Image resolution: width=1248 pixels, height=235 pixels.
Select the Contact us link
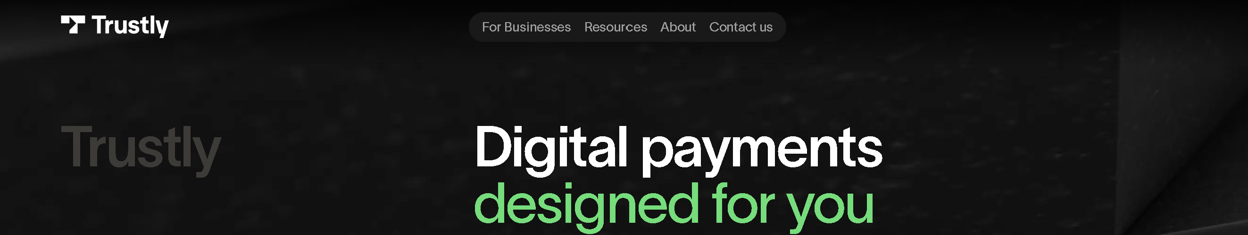[x=741, y=27]
